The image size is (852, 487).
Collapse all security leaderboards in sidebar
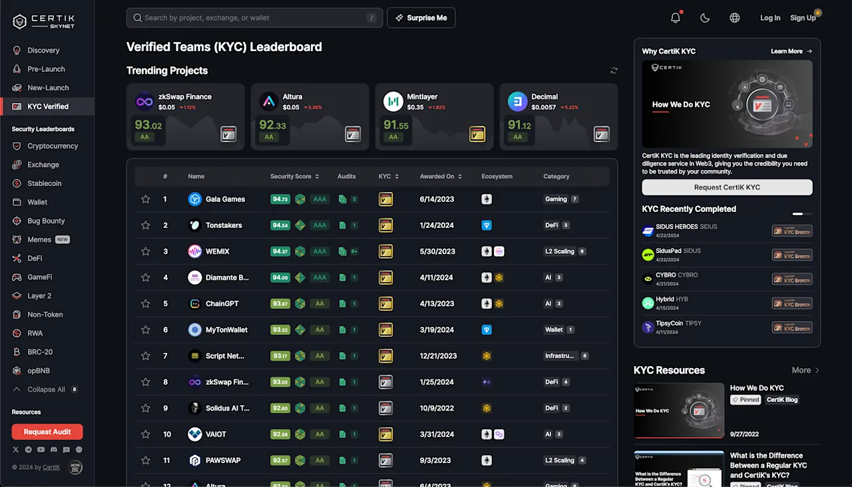coord(46,389)
